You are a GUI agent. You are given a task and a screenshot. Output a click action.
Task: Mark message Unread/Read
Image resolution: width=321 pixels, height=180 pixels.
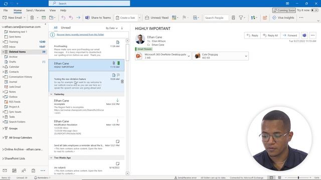point(156,18)
